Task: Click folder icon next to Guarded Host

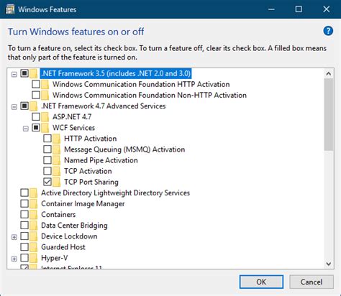Action: coord(33,247)
